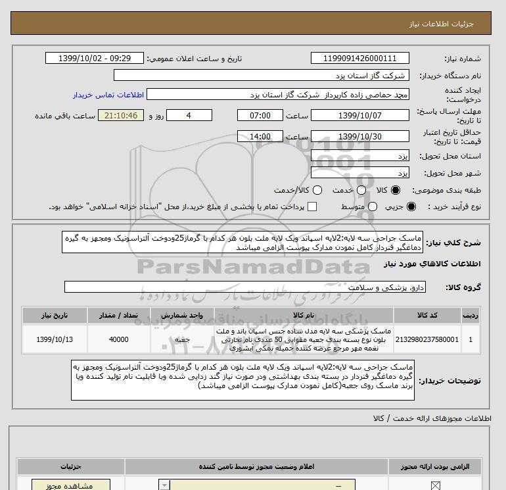Click the product name cell ماسک پزشکی
This screenshot has height=490, width=506.
[304, 339]
